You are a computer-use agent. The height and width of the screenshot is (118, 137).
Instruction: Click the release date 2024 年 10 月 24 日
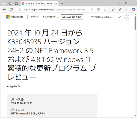point(21,103)
